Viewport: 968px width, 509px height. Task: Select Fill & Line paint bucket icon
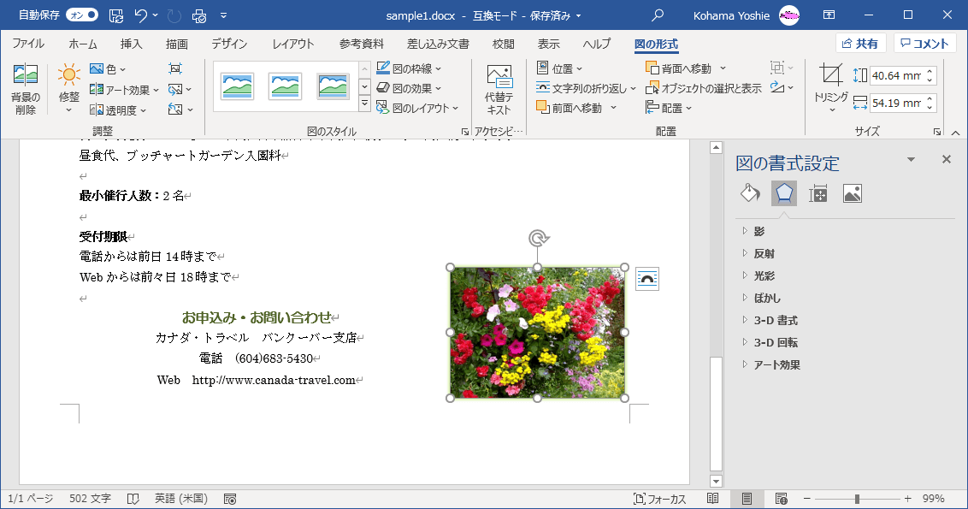(750, 193)
